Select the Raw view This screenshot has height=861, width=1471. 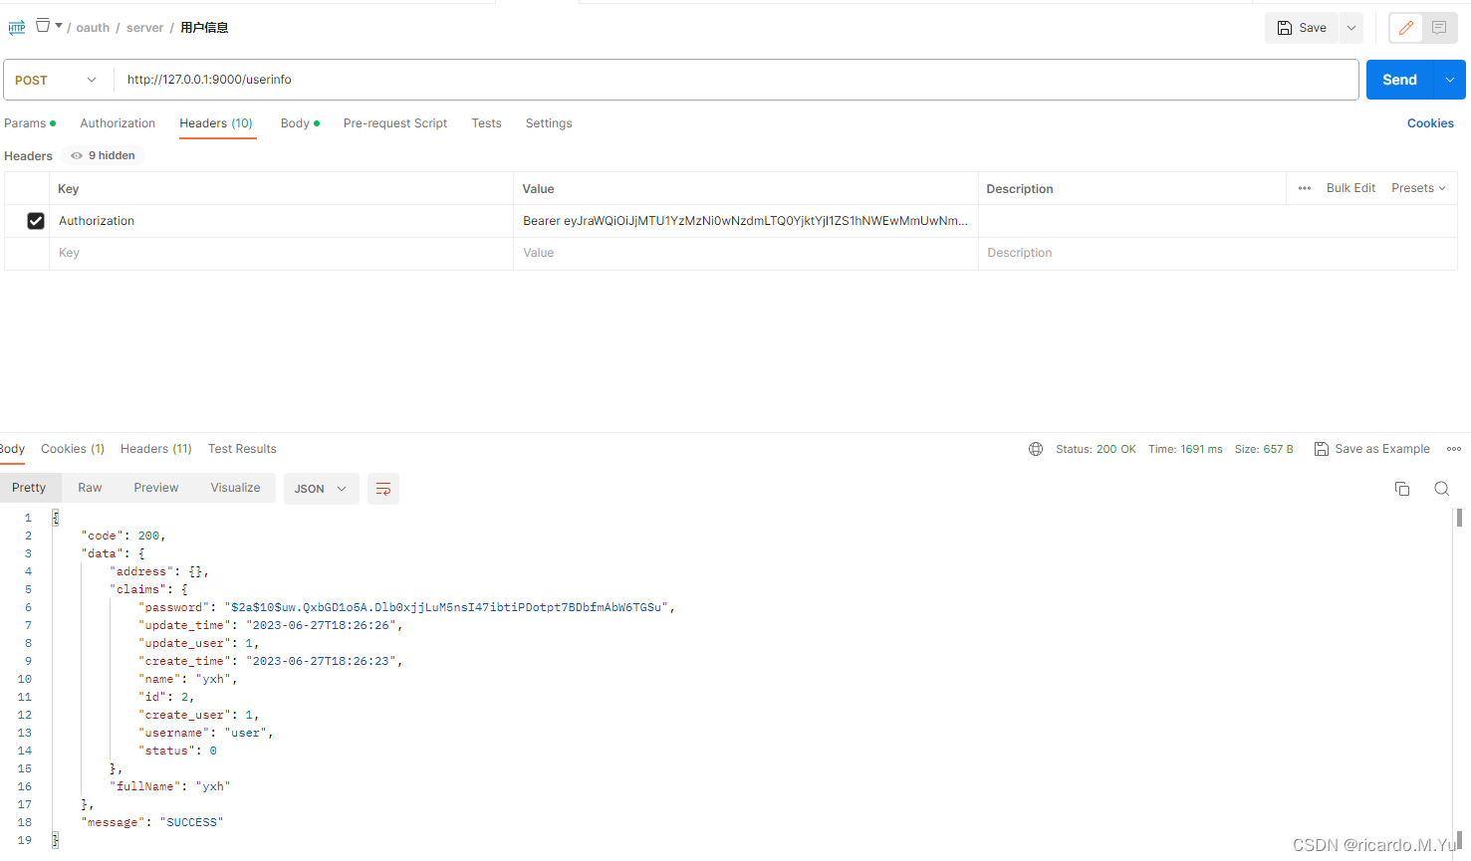(90, 488)
